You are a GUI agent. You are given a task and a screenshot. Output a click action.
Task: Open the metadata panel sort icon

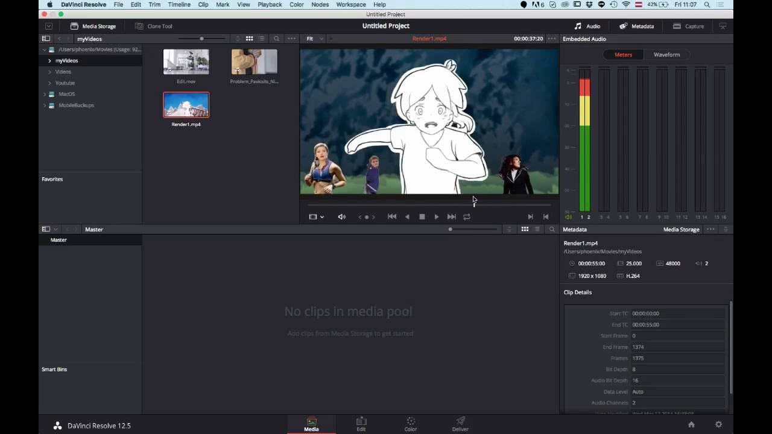[x=726, y=230]
